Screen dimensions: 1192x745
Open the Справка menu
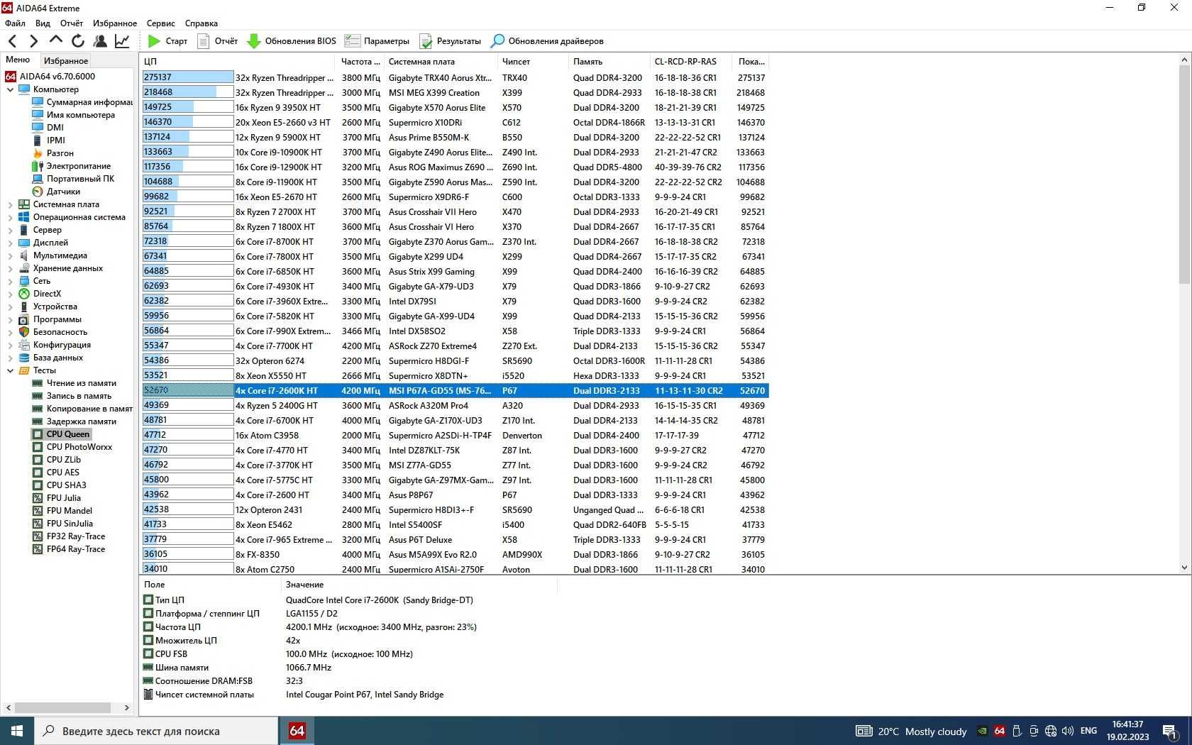coord(202,23)
